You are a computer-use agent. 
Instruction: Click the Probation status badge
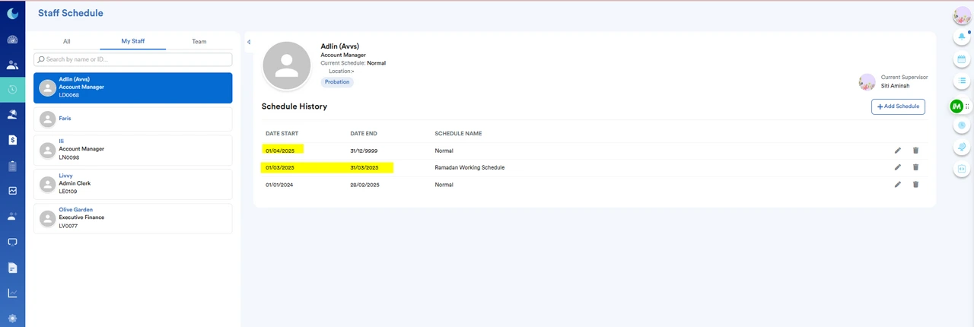(337, 81)
